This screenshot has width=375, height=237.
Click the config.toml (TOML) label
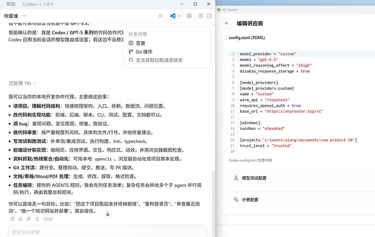pyautogui.click(x=247, y=38)
